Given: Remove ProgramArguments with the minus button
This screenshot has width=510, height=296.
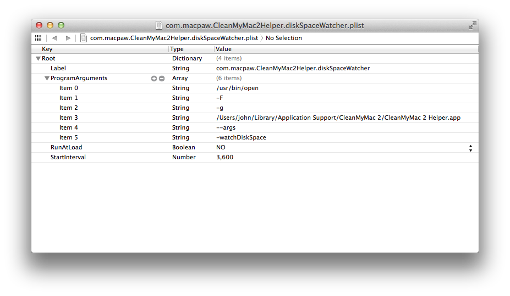Looking at the screenshot, I should [162, 78].
